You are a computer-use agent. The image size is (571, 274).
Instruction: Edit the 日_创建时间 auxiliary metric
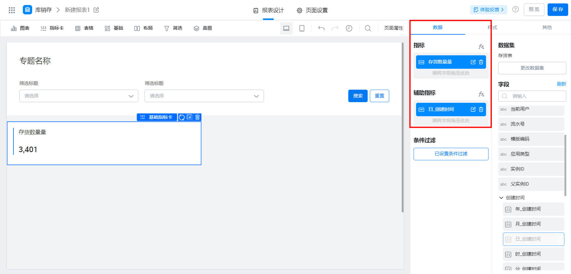pos(473,109)
